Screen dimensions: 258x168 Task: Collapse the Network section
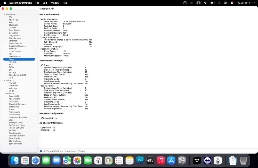click(5, 80)
